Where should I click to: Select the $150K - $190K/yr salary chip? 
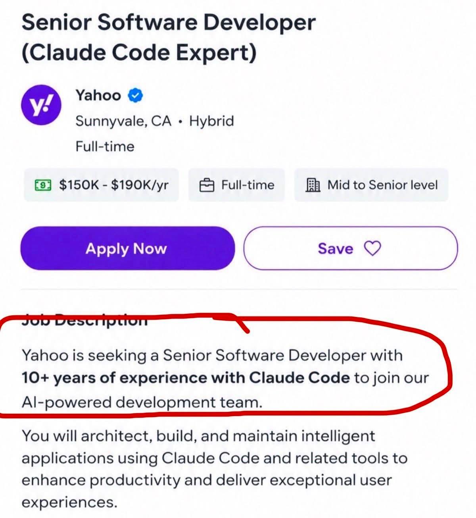tap(102, 185)
